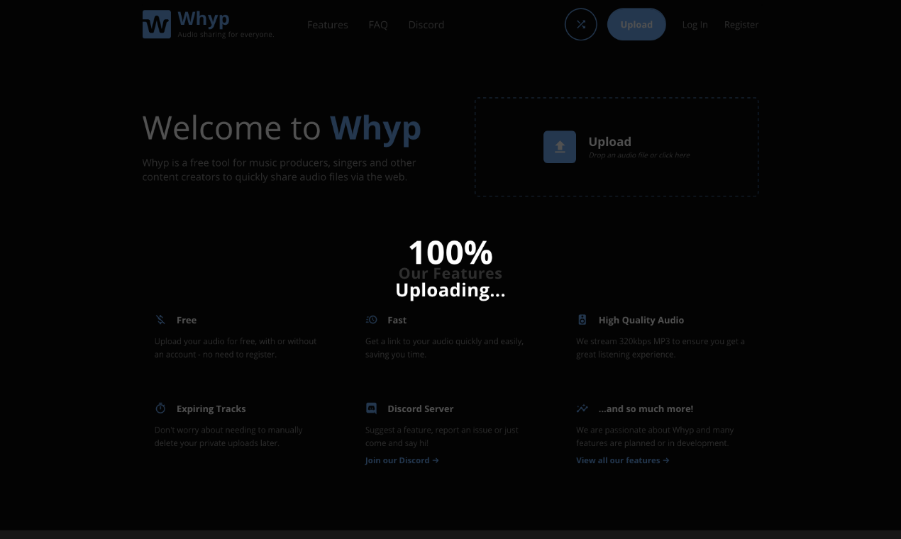Click the Discord logo icon beside Discord Server
Screen dimensions: 901x539
[371, 408]
